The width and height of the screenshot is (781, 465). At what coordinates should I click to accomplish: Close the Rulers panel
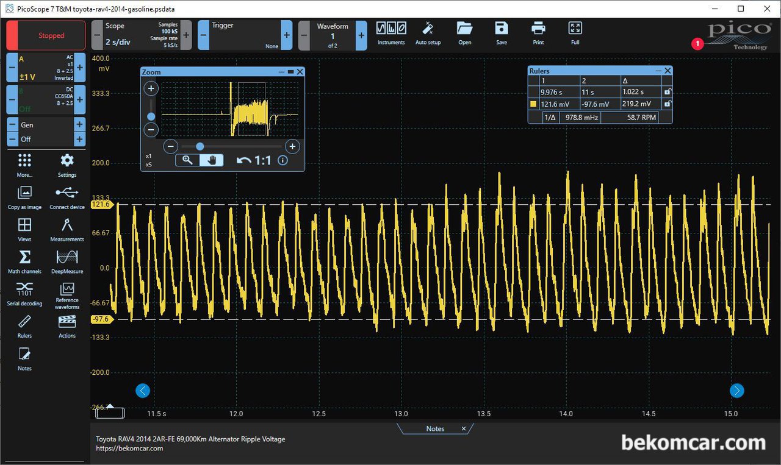pyautogui.click(x=668, y=71)
